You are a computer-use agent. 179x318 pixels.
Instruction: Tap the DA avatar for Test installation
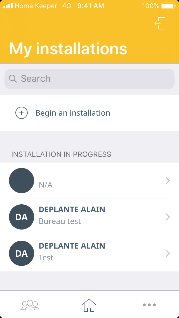point(22,253)
